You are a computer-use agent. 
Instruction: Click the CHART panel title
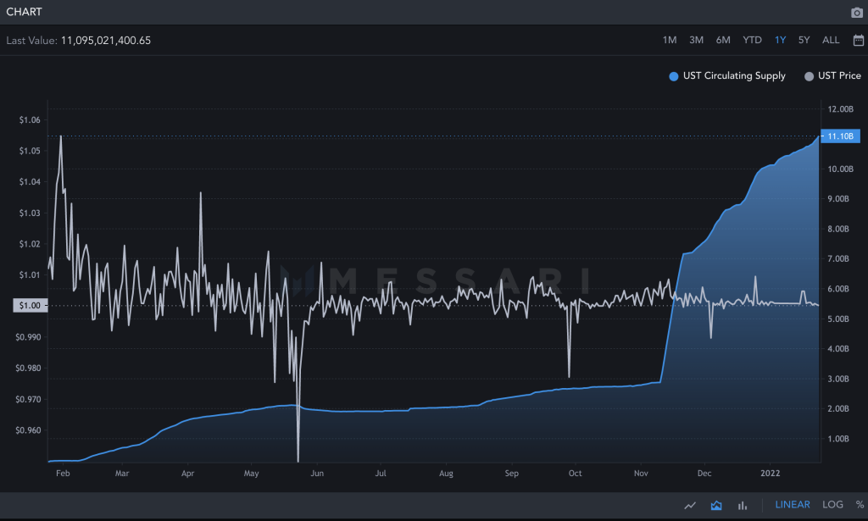(24, 12)
